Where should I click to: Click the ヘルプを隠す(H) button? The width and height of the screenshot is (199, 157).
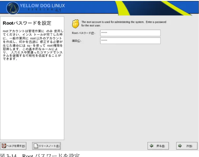pyautogui.click(x=13, y=146)
